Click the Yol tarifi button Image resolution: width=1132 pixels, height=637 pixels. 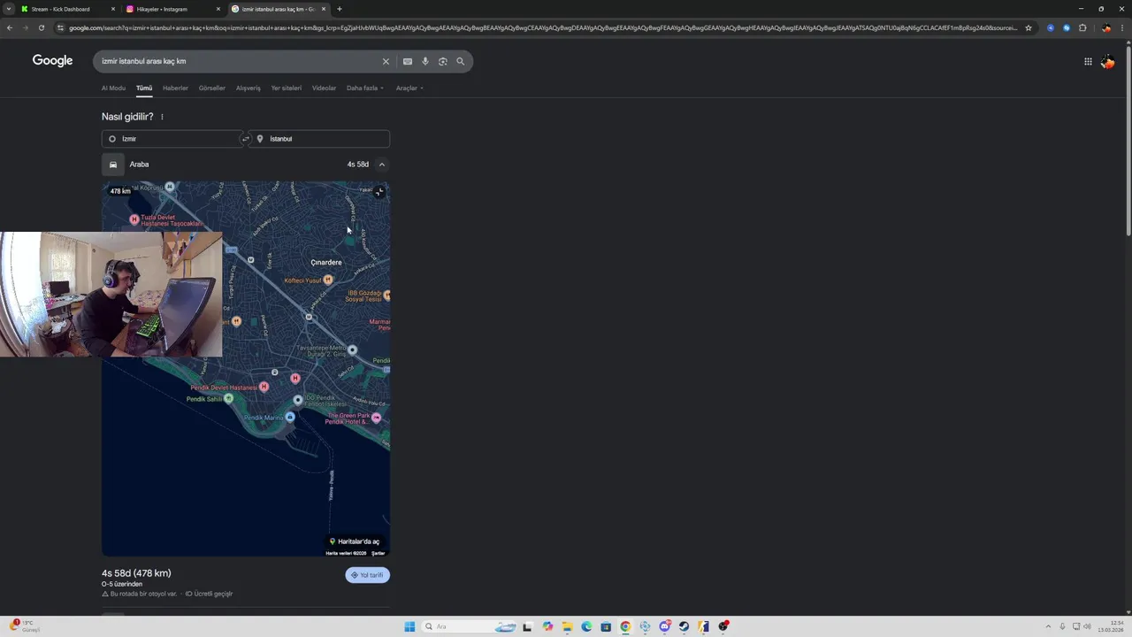coord(367,575)
